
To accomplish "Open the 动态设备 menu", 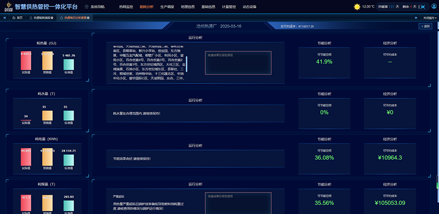I will 249,7.
